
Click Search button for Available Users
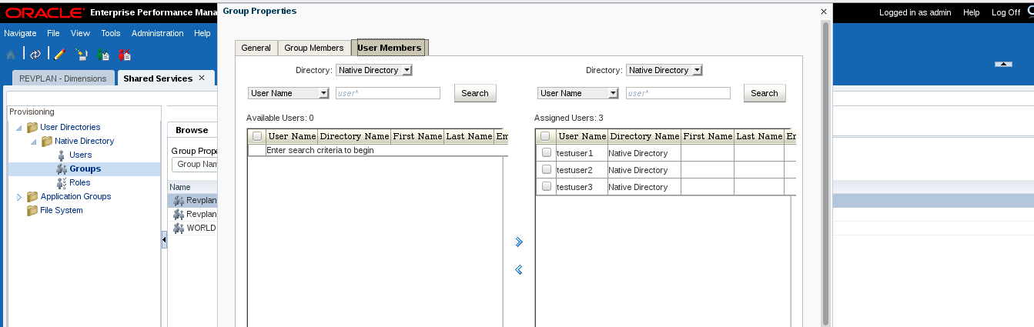click(x=475, y=93)
